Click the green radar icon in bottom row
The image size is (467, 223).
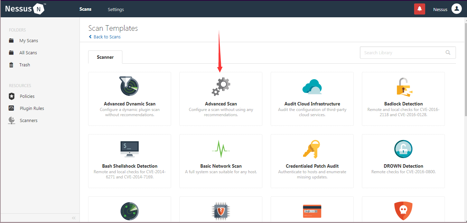(x=129, y=211)
